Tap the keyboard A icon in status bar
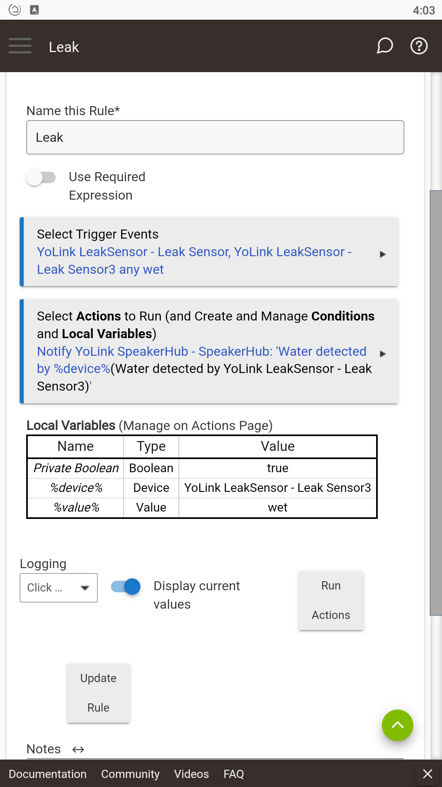 (35, 10)
